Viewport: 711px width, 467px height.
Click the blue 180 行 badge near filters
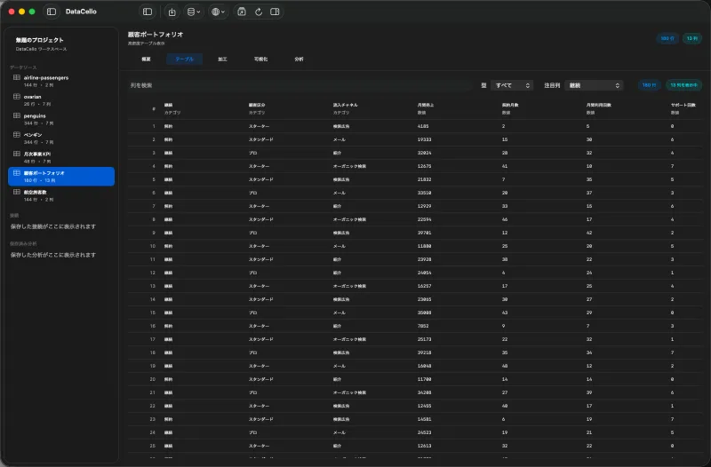(649, 85)
